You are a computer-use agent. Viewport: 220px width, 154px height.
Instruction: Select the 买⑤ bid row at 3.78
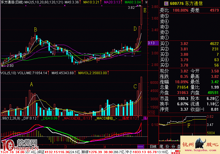(x=189, y=65)
